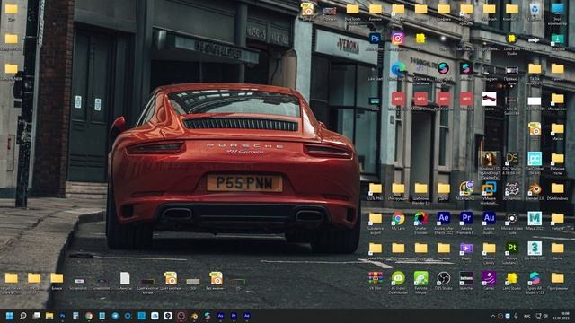Select the purple Video shortcut on desktop
This screenshot has height=323, width=575.
pyautogui.click(x=466, y=249)
